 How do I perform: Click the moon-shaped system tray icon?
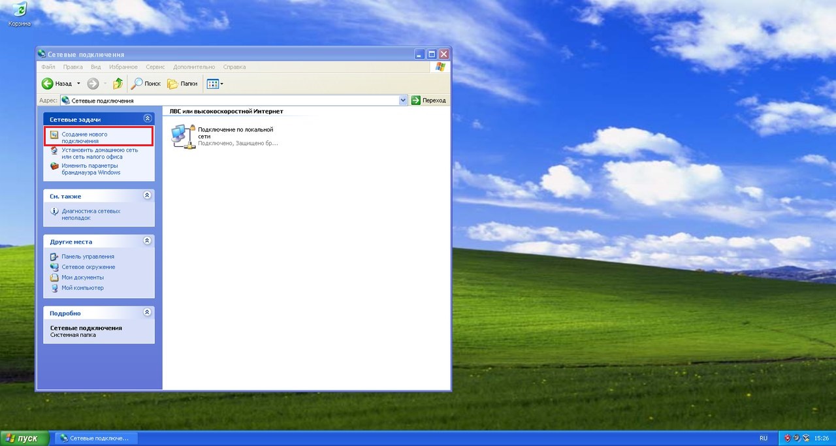coord(796,438)
